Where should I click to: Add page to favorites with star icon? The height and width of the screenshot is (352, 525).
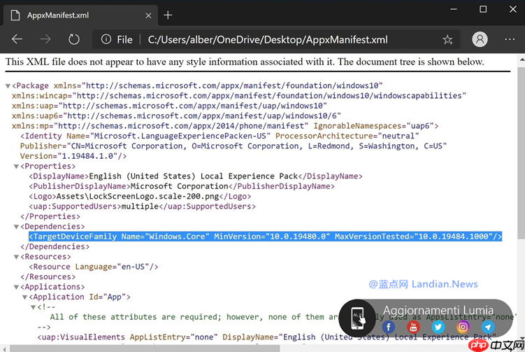[x=447, y=40]
